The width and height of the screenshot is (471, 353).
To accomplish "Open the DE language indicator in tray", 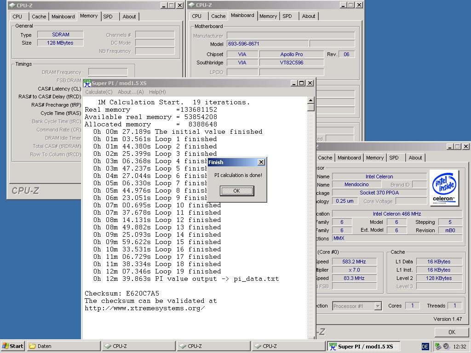I will (x=425, y=347).
